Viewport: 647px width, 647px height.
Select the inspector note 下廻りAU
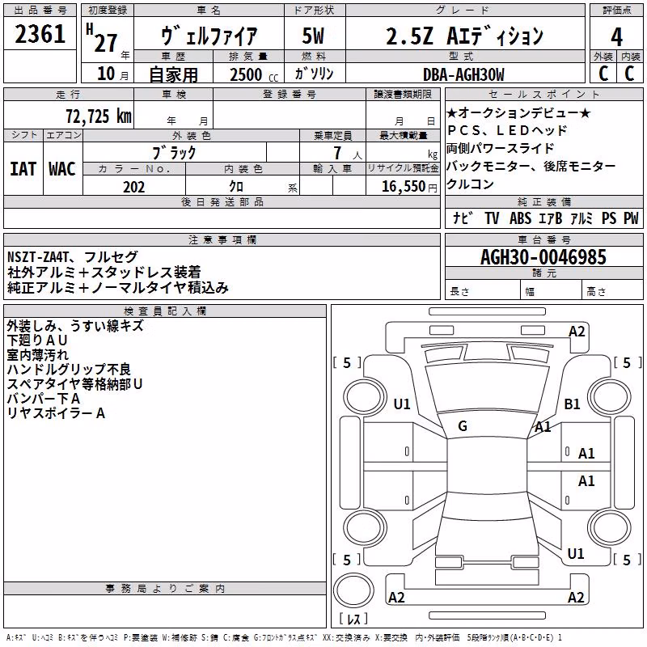(36, 340)
